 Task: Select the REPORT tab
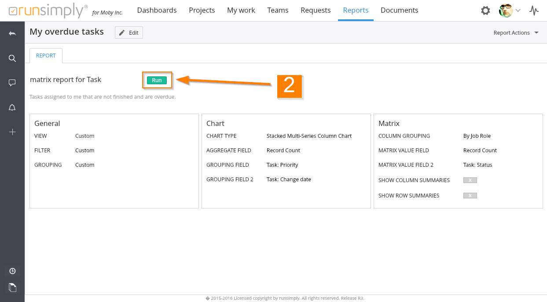pyautogui.click(x=46, y=56)
